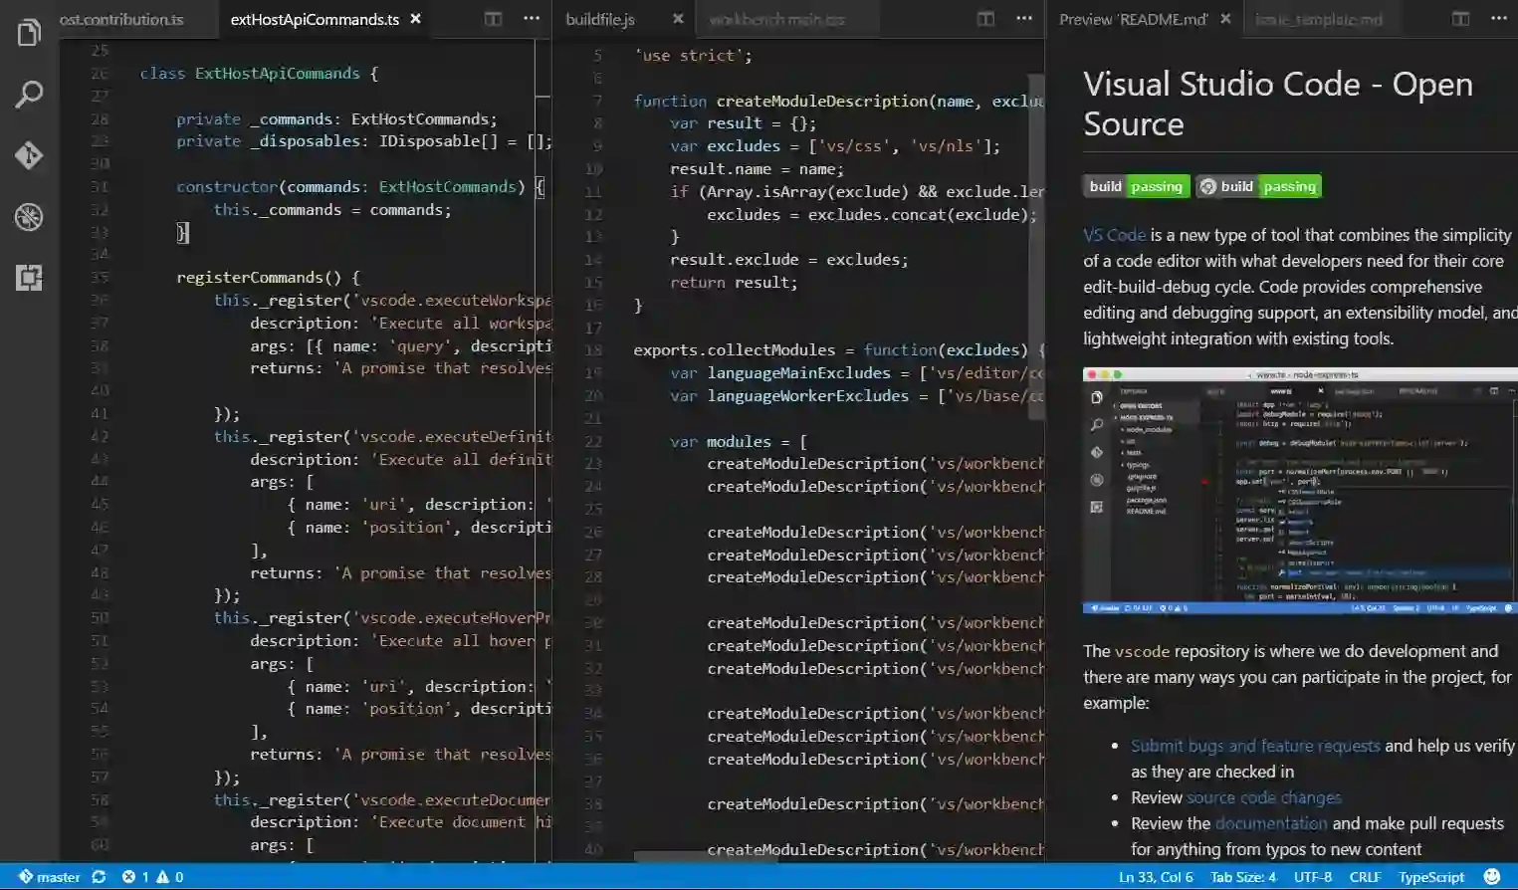Open the Extensions view in activity bar
This screenshot has width=1518, height=890.
point(29,278)
